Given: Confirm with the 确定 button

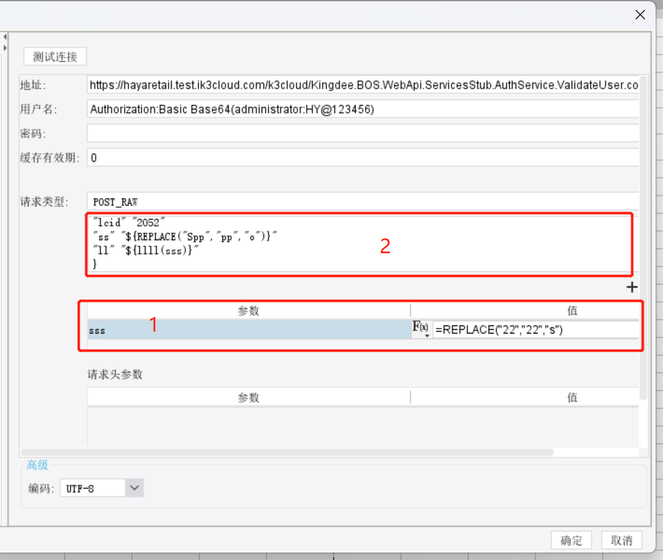Looking at the screenshot, I should 571,540.
